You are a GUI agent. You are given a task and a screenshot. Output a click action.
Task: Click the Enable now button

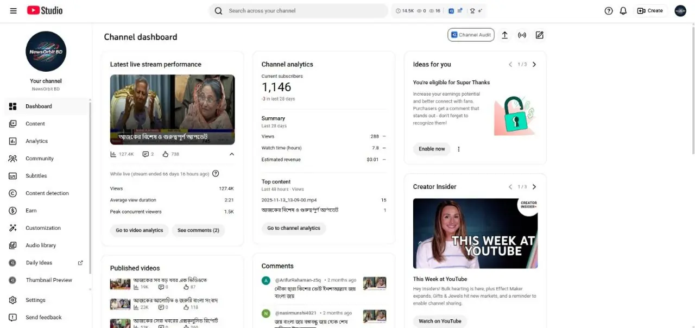432,149
